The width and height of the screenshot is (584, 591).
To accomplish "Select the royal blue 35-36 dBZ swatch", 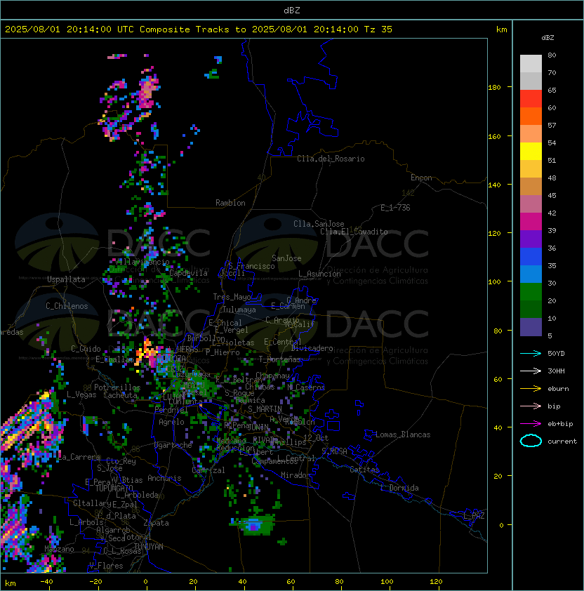I will 531,256.
